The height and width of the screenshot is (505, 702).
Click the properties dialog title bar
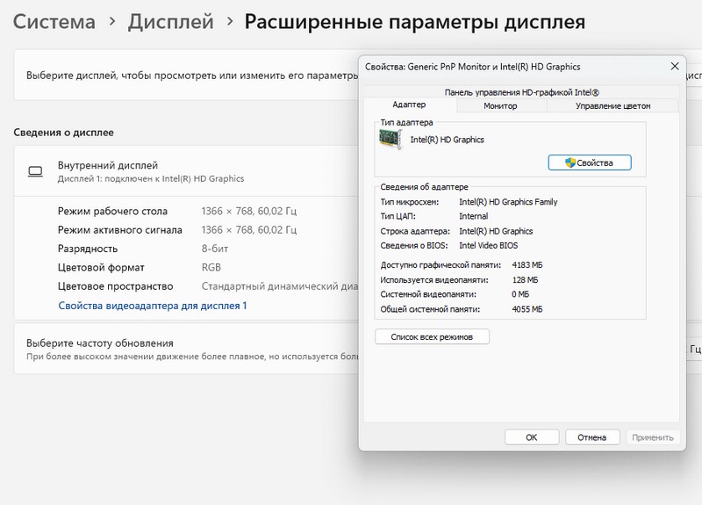tap(509, 67)
